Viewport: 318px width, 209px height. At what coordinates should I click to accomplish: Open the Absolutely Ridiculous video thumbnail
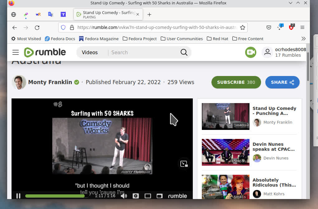(x=225, y=187)
